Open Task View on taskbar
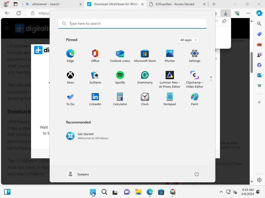 click(x=115, y=192)
